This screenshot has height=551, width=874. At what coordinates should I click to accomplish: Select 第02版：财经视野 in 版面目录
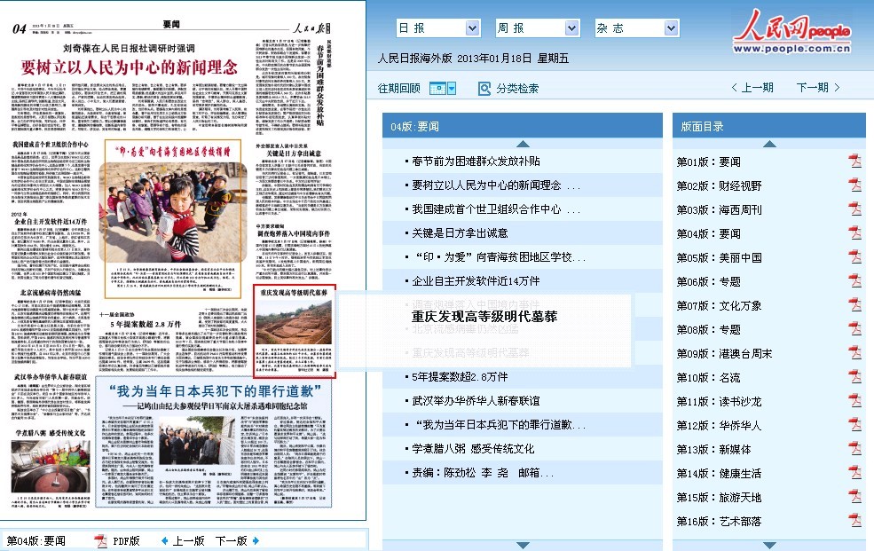(719, 185)
